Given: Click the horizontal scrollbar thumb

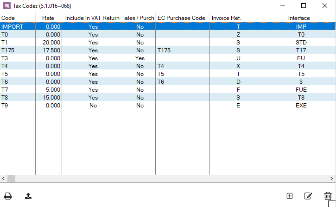Looking at the screenshot, I should 12,178.
